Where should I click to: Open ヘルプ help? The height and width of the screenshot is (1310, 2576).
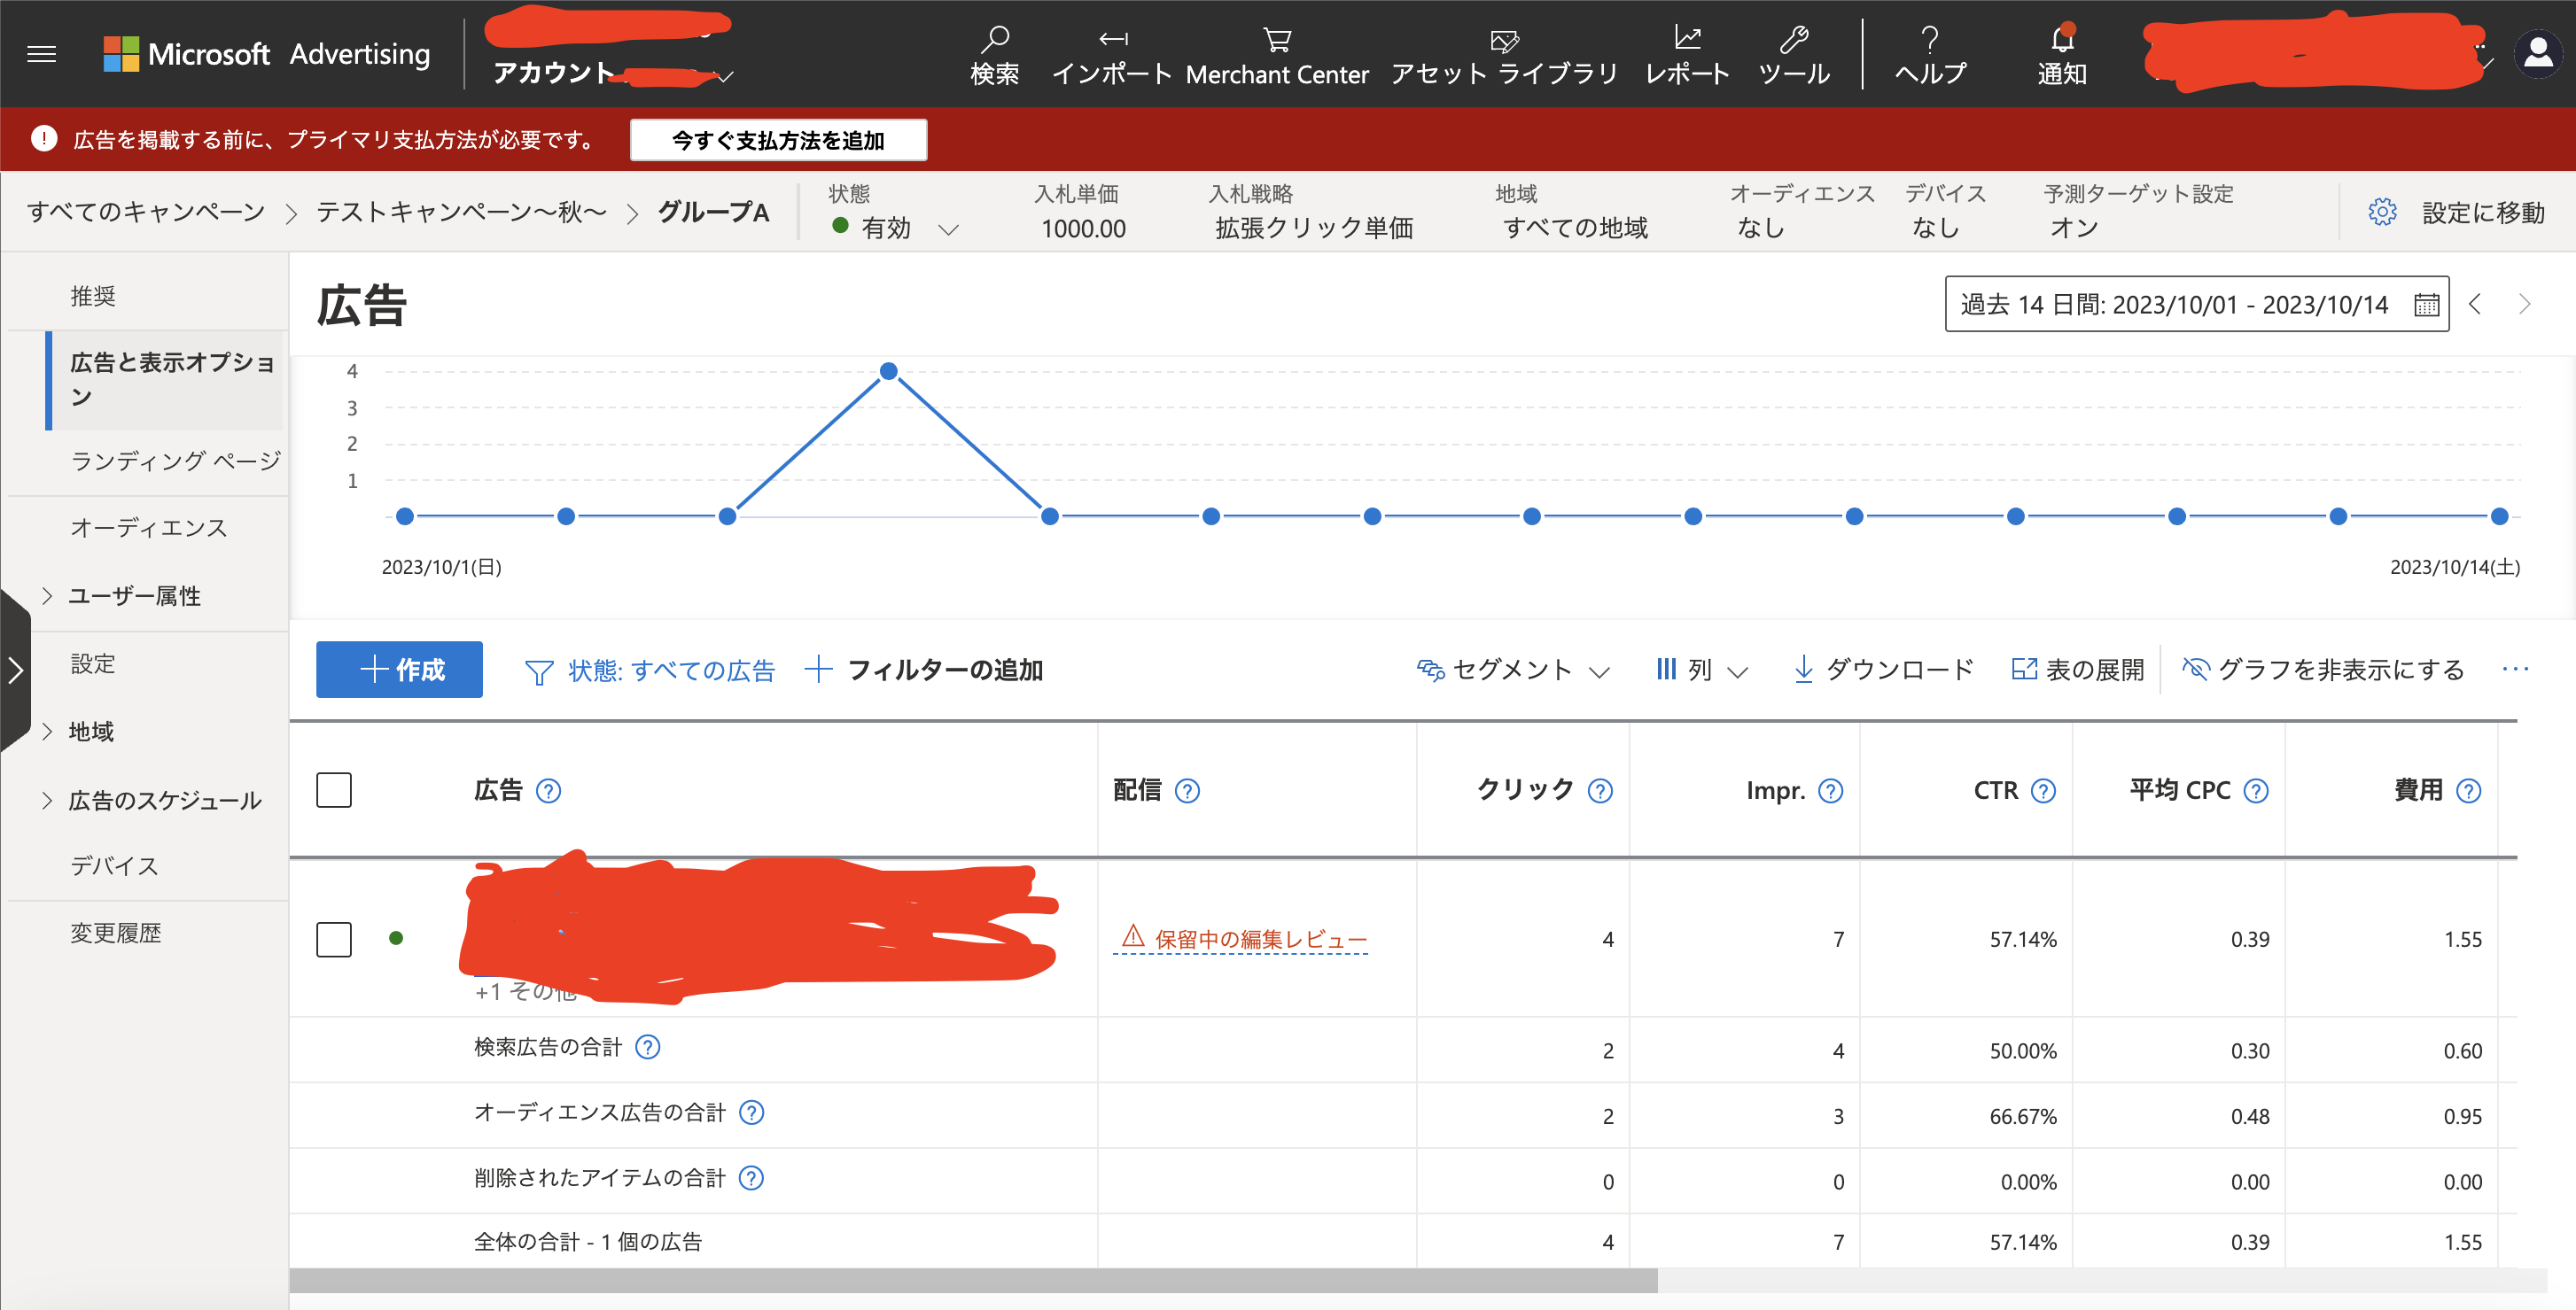(1930, 55)
